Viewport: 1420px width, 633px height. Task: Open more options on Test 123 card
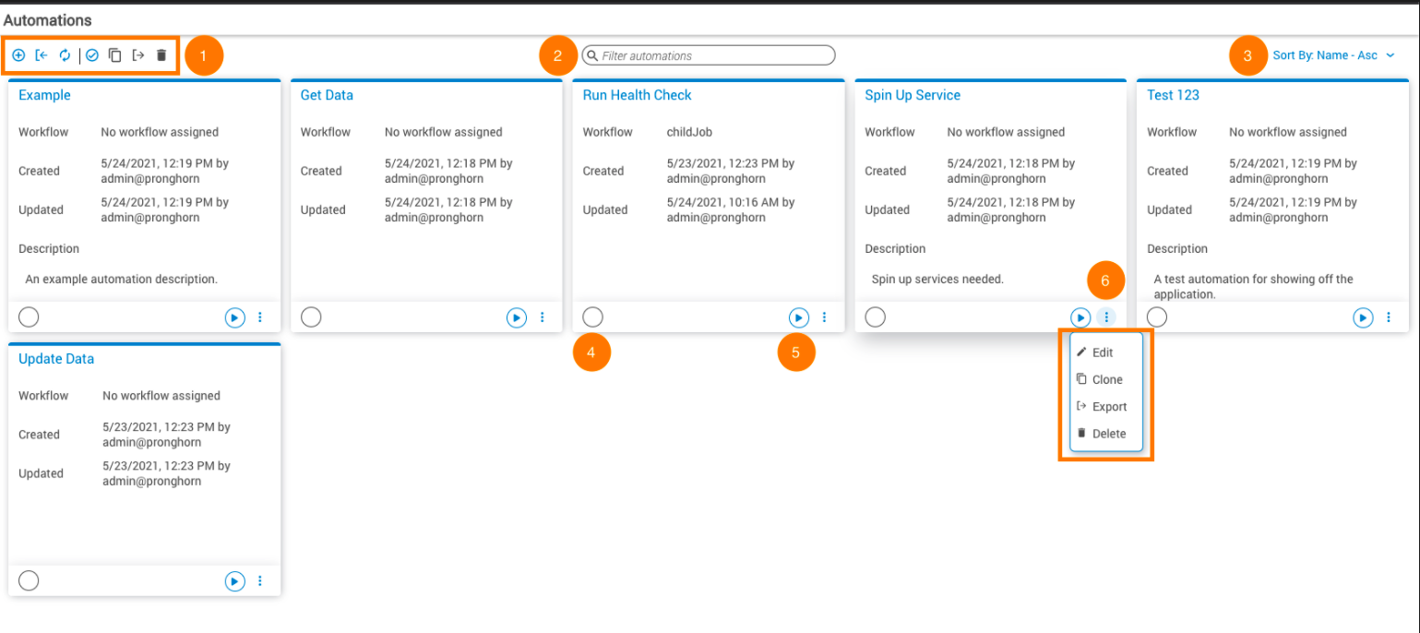click(x=1389, y=317)
